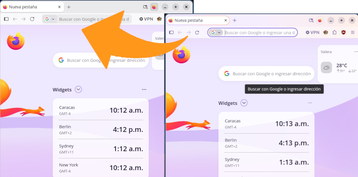Screen dimensions: 358x177
Task: Click Sydney 1:13 a.m. row in right window
Action: coord(267,162)
